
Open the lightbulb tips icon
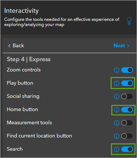pyautogui.click(x=129, y=21)
